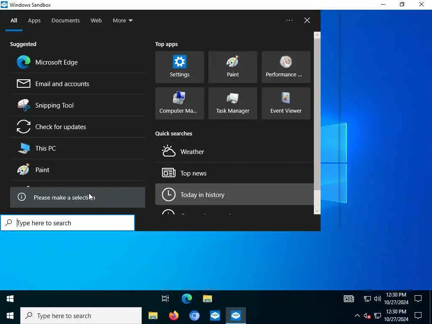Click host taskbar search box
432x324 pixels.
[x=81, y=316]
